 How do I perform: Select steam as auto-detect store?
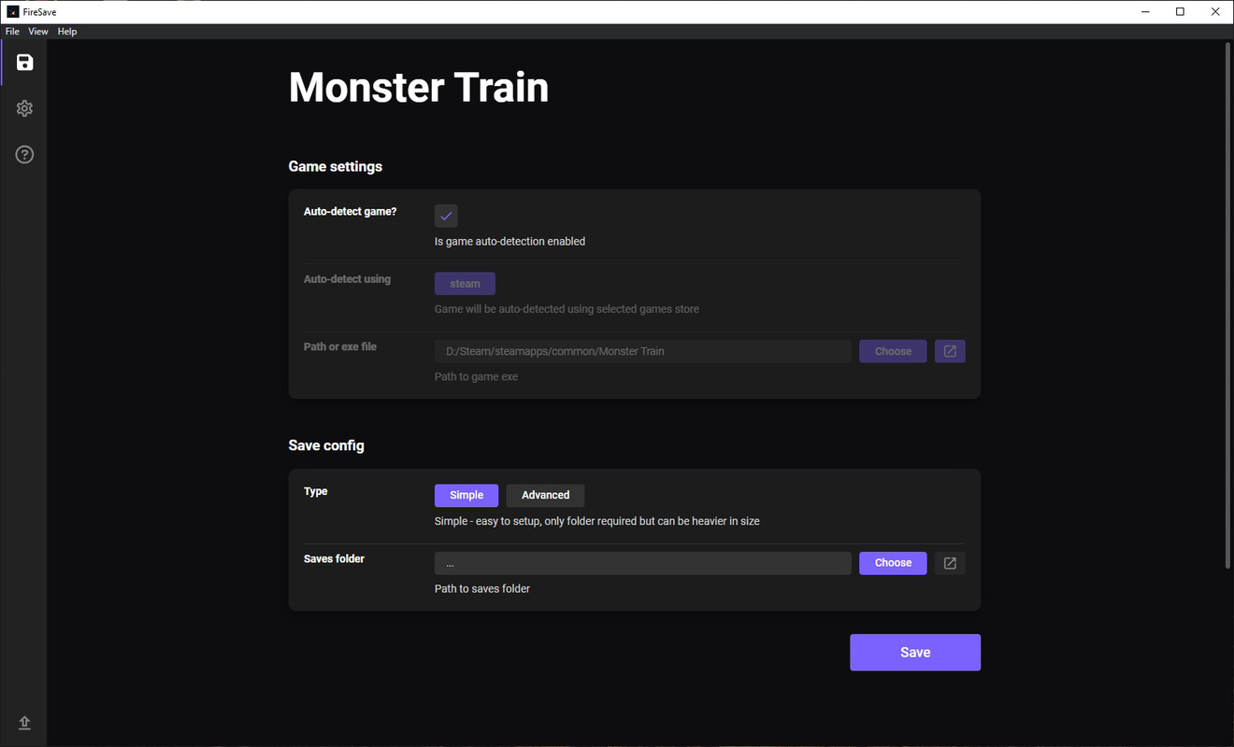pos(465,283)
